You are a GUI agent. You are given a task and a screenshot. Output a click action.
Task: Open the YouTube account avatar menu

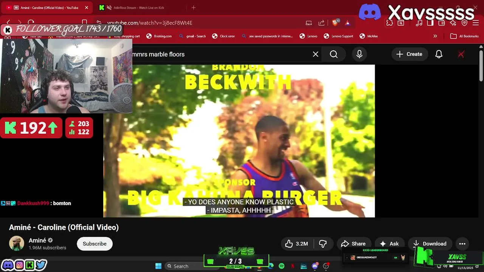click(x=461, y=54)
